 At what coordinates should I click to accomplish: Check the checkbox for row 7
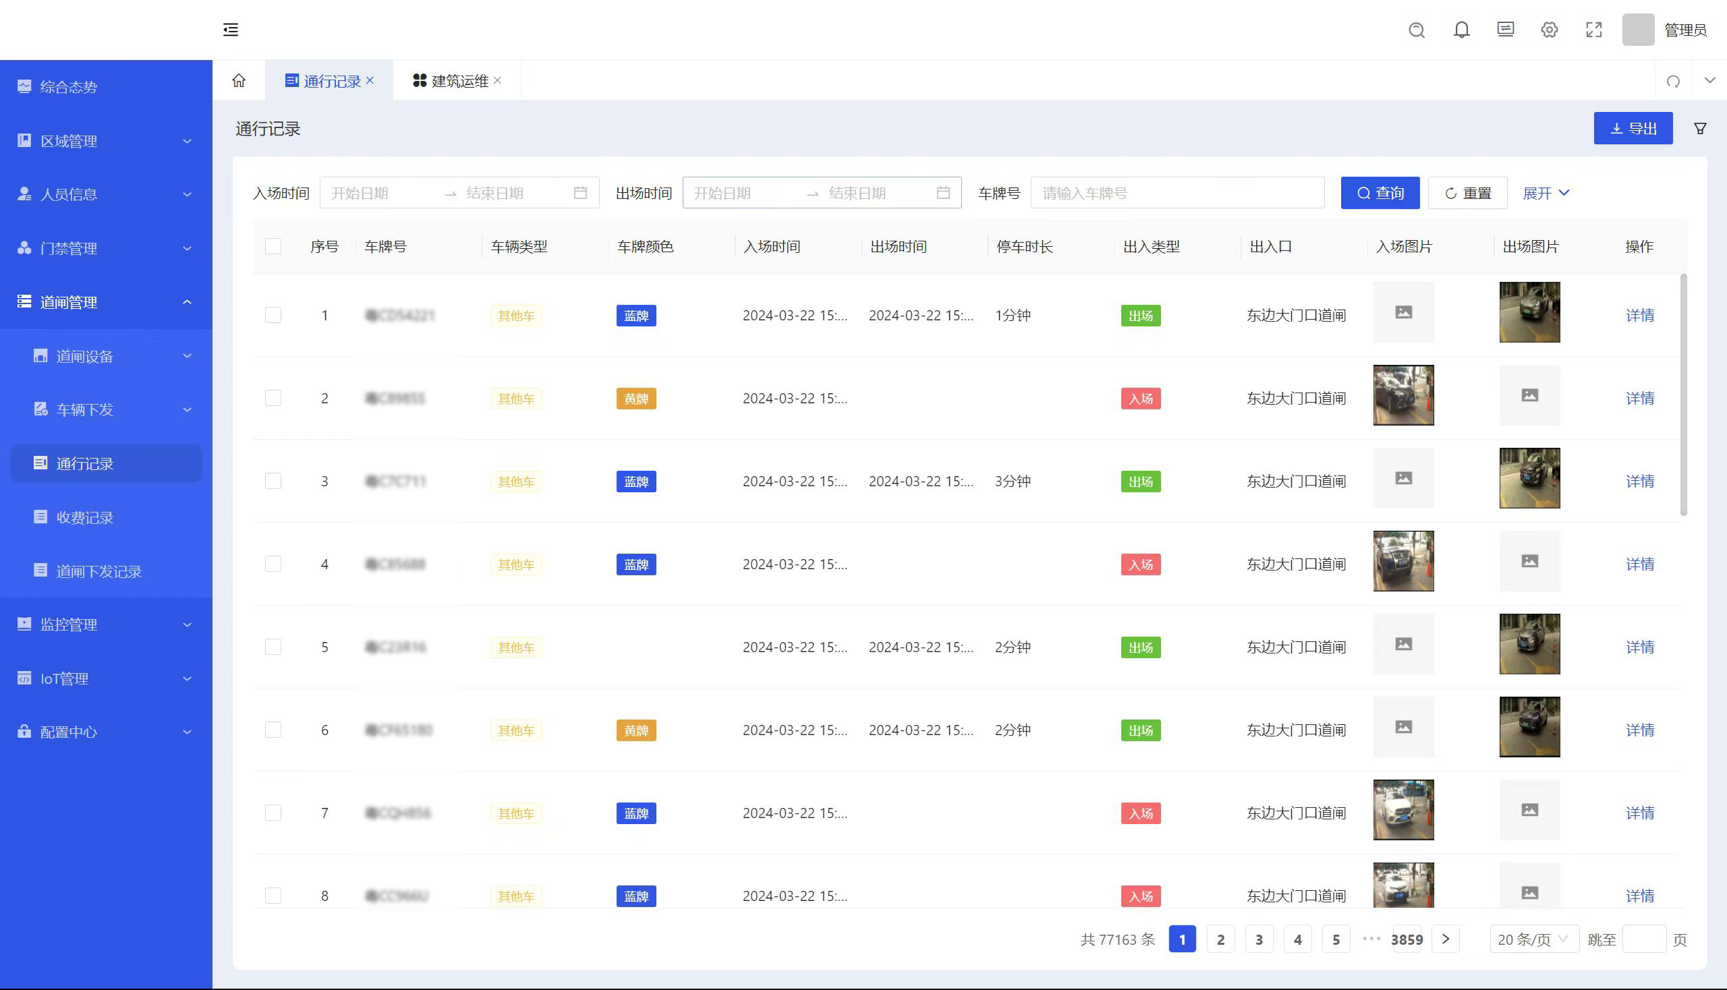[273, 813]
